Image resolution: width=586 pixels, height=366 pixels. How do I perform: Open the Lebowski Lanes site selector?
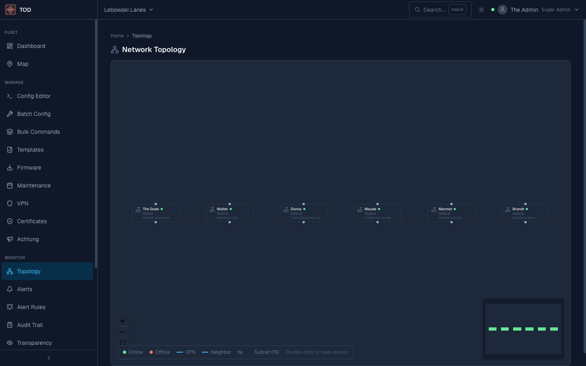[129, 9]
